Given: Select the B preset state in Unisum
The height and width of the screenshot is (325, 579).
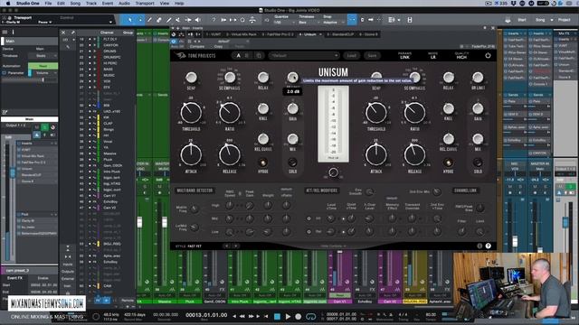Looking at the screenshot, I should point(247,56).
